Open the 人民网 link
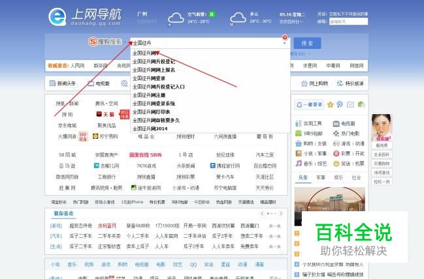This screenshot has width=424, height=279. coord(77,66)
